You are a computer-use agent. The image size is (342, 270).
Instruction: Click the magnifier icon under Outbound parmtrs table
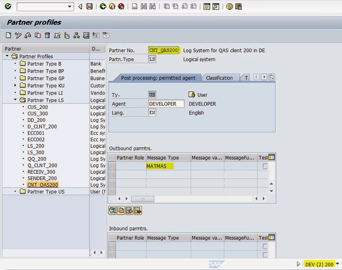[112, 210]
